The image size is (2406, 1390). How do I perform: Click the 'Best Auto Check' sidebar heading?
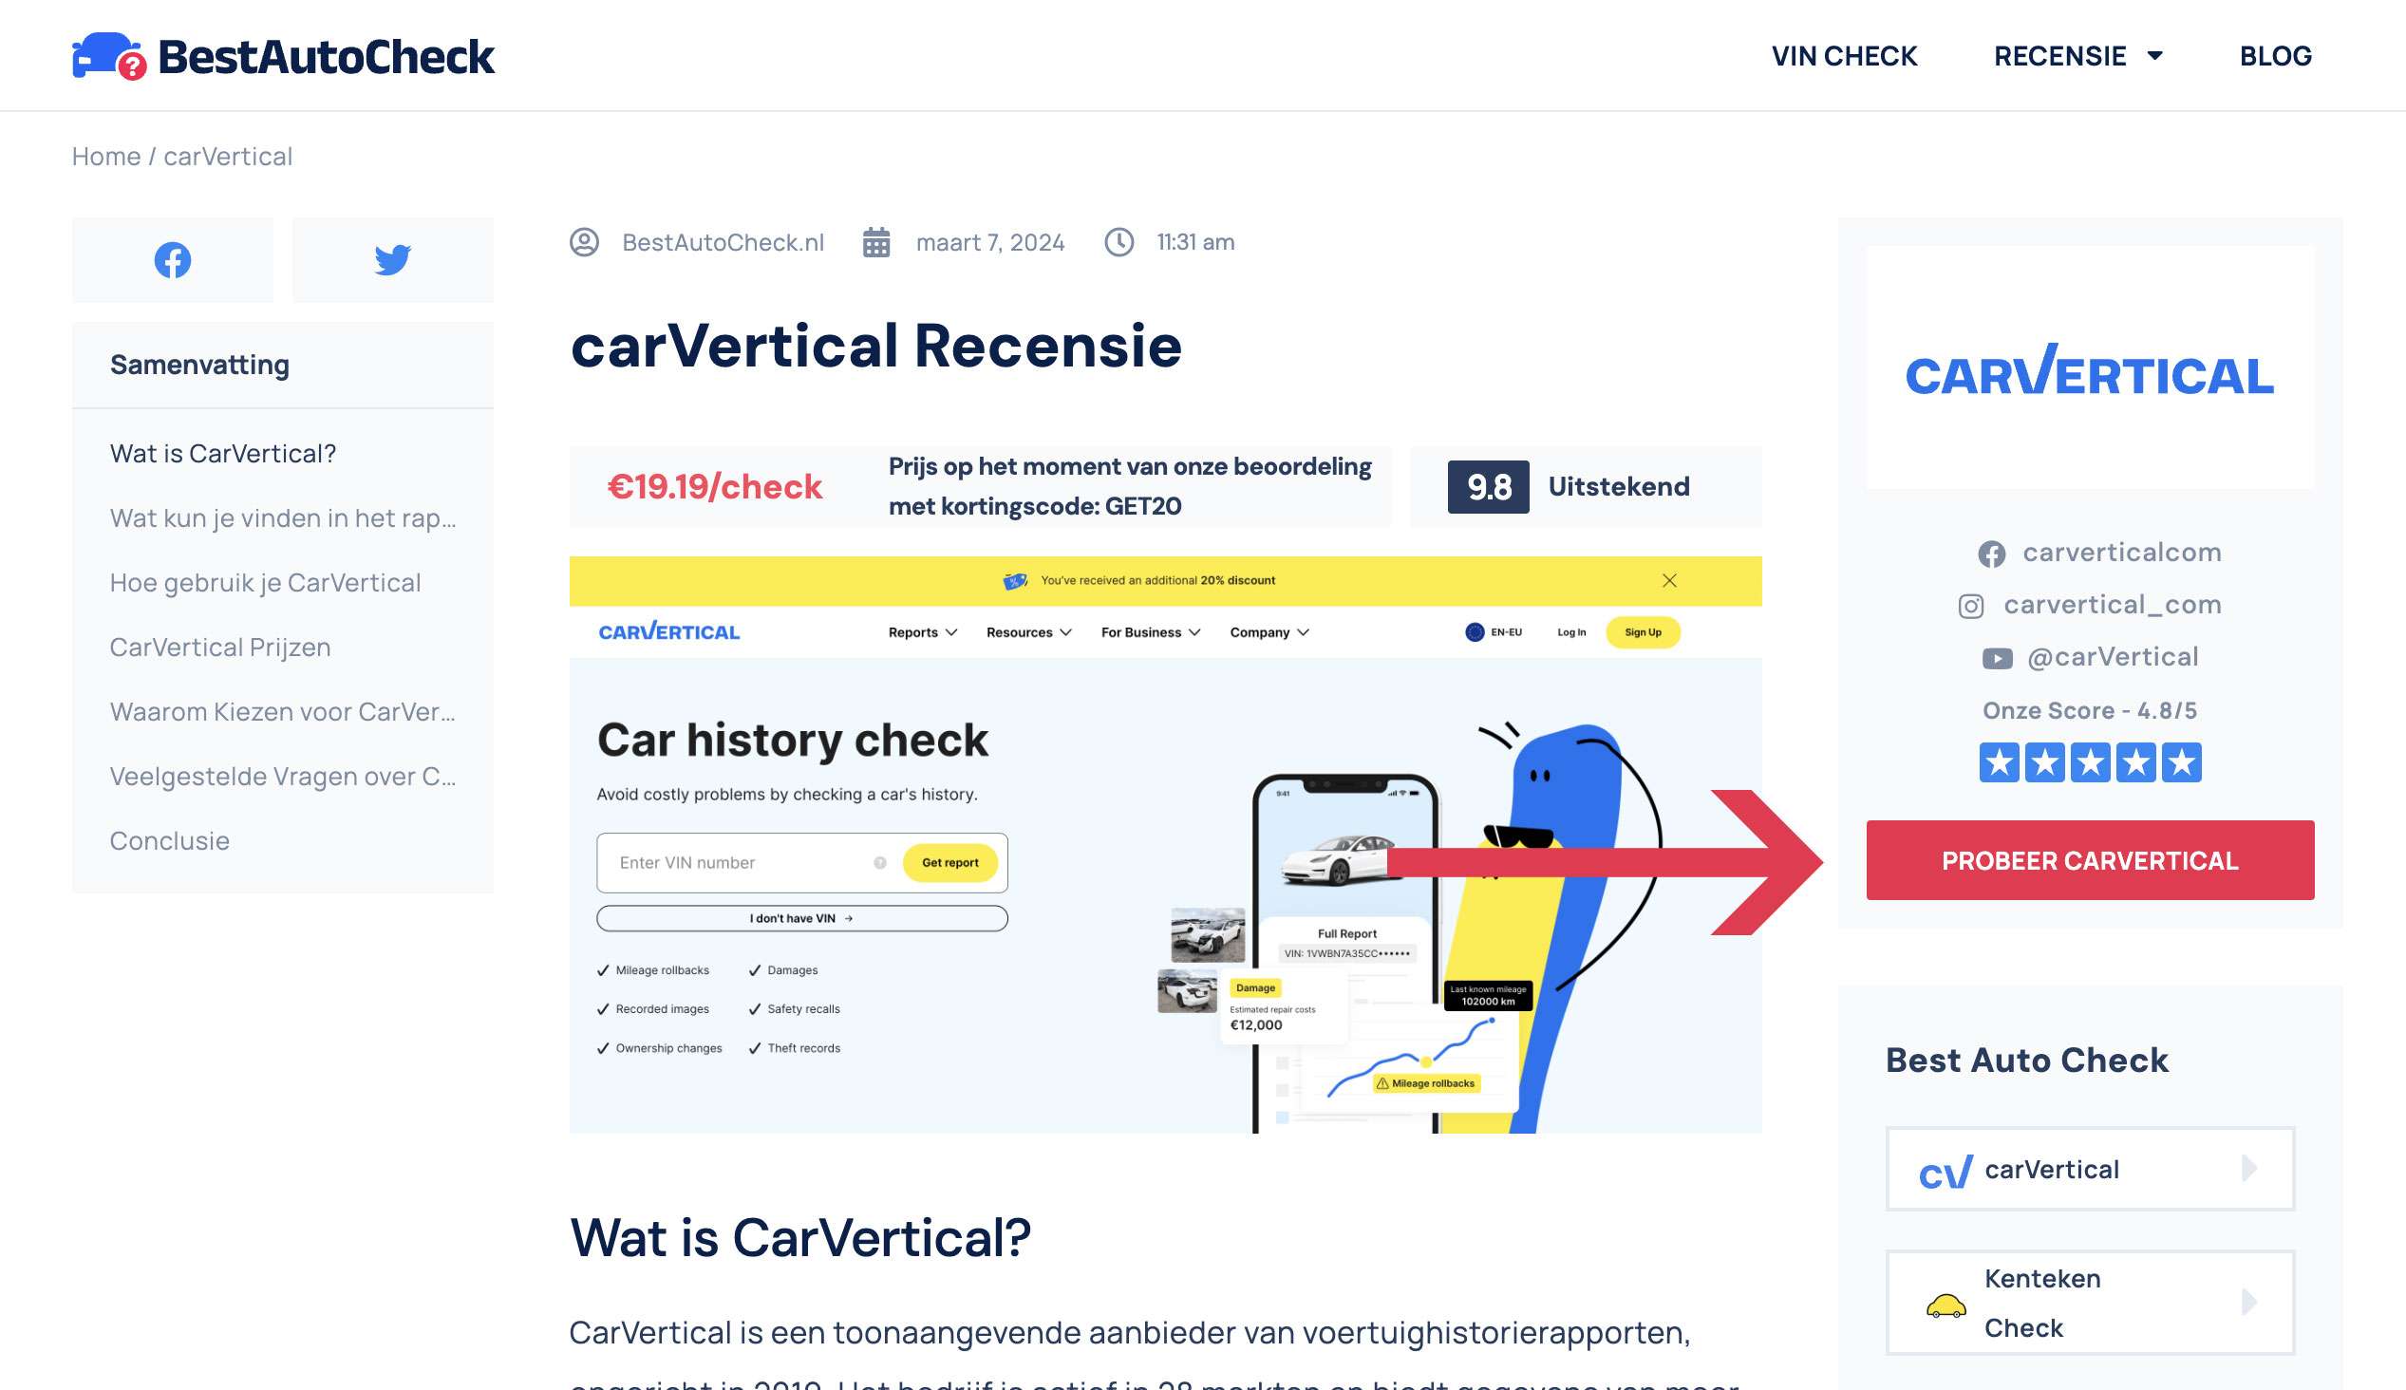pos(2027,1061)
